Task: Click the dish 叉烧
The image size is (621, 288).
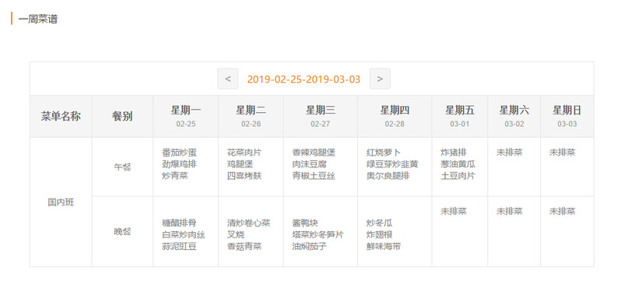Action: 236,235
